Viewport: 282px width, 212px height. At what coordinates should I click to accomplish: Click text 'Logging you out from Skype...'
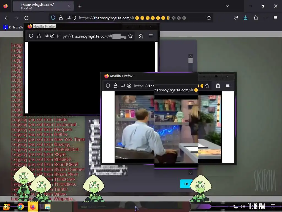coord(41,155)
